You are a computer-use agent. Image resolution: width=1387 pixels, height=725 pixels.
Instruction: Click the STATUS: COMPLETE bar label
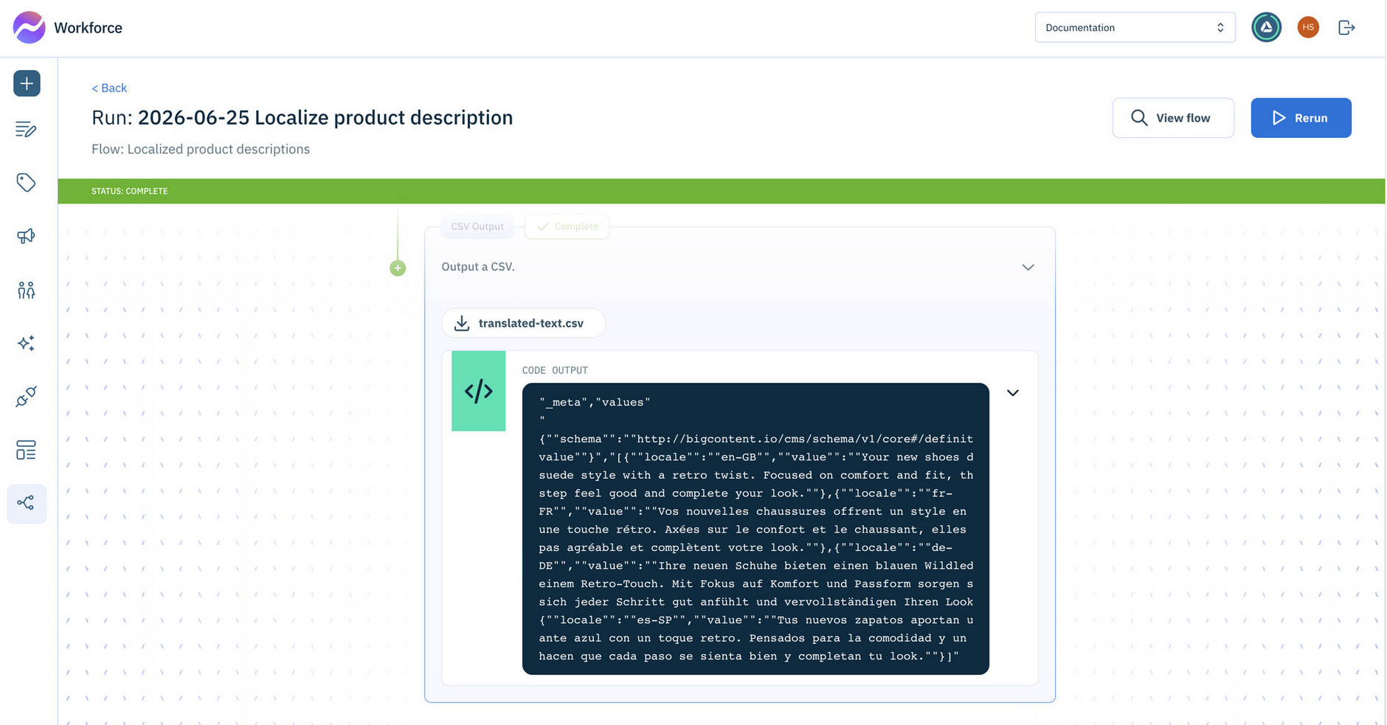pyautogui.click(x=130, y=191)
